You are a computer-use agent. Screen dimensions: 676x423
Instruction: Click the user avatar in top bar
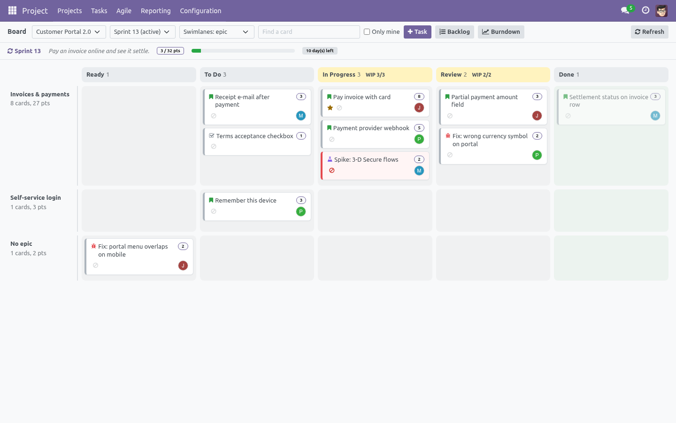coord(661,10)
